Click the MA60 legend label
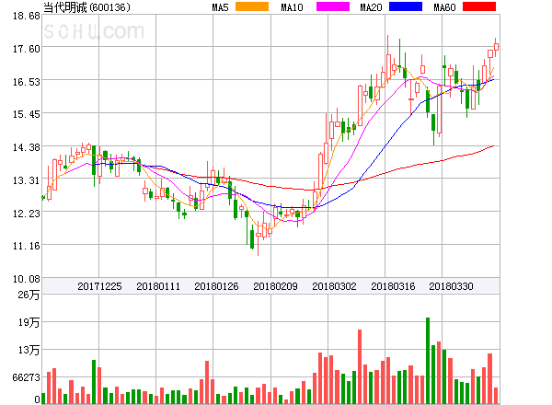Viewport: 552px width, 405px height. pos(444,7)
